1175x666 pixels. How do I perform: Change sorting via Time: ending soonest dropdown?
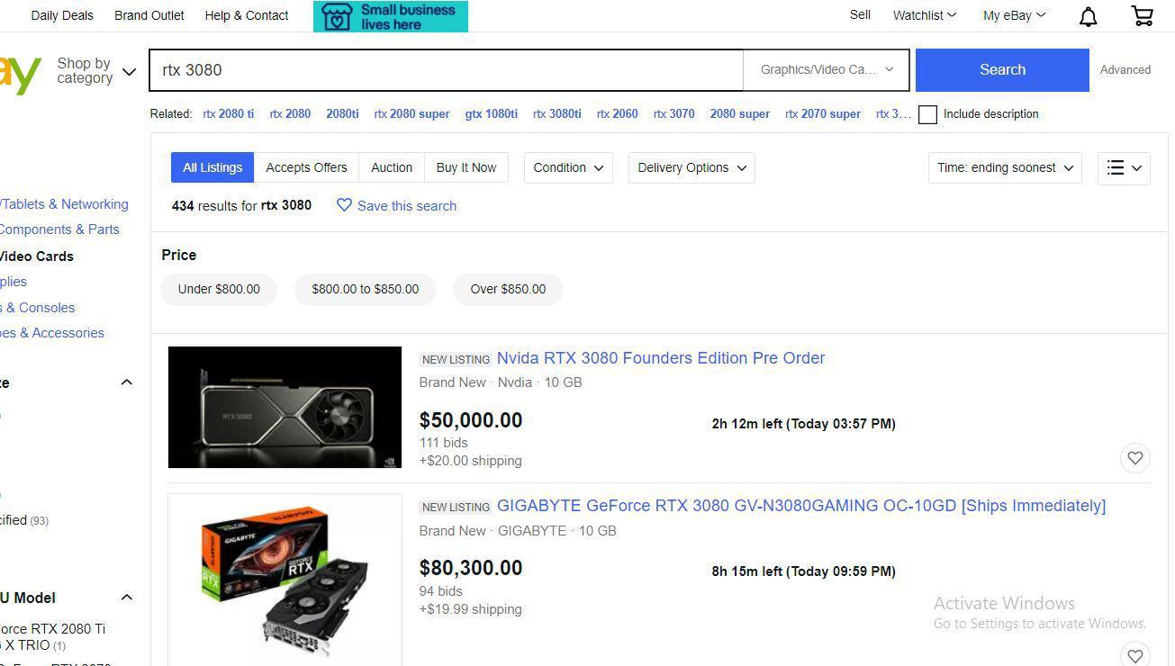click(x=1003, y=167)
